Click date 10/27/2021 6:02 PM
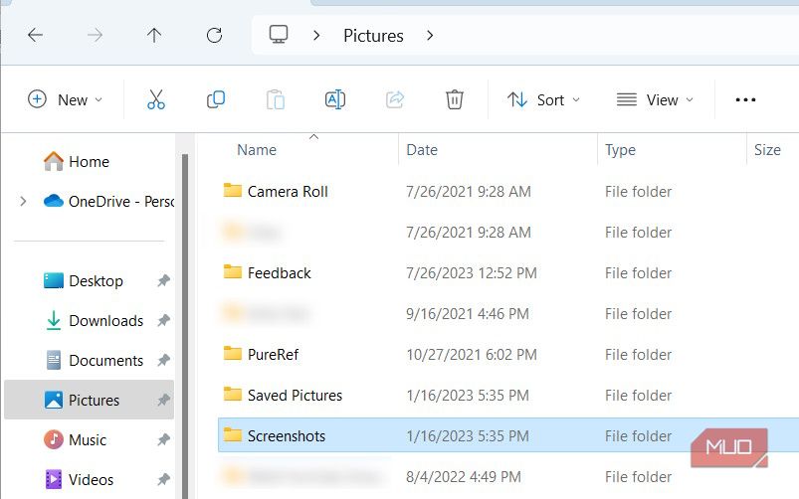This screenshot has height=499, width=799. click(472, 355)
